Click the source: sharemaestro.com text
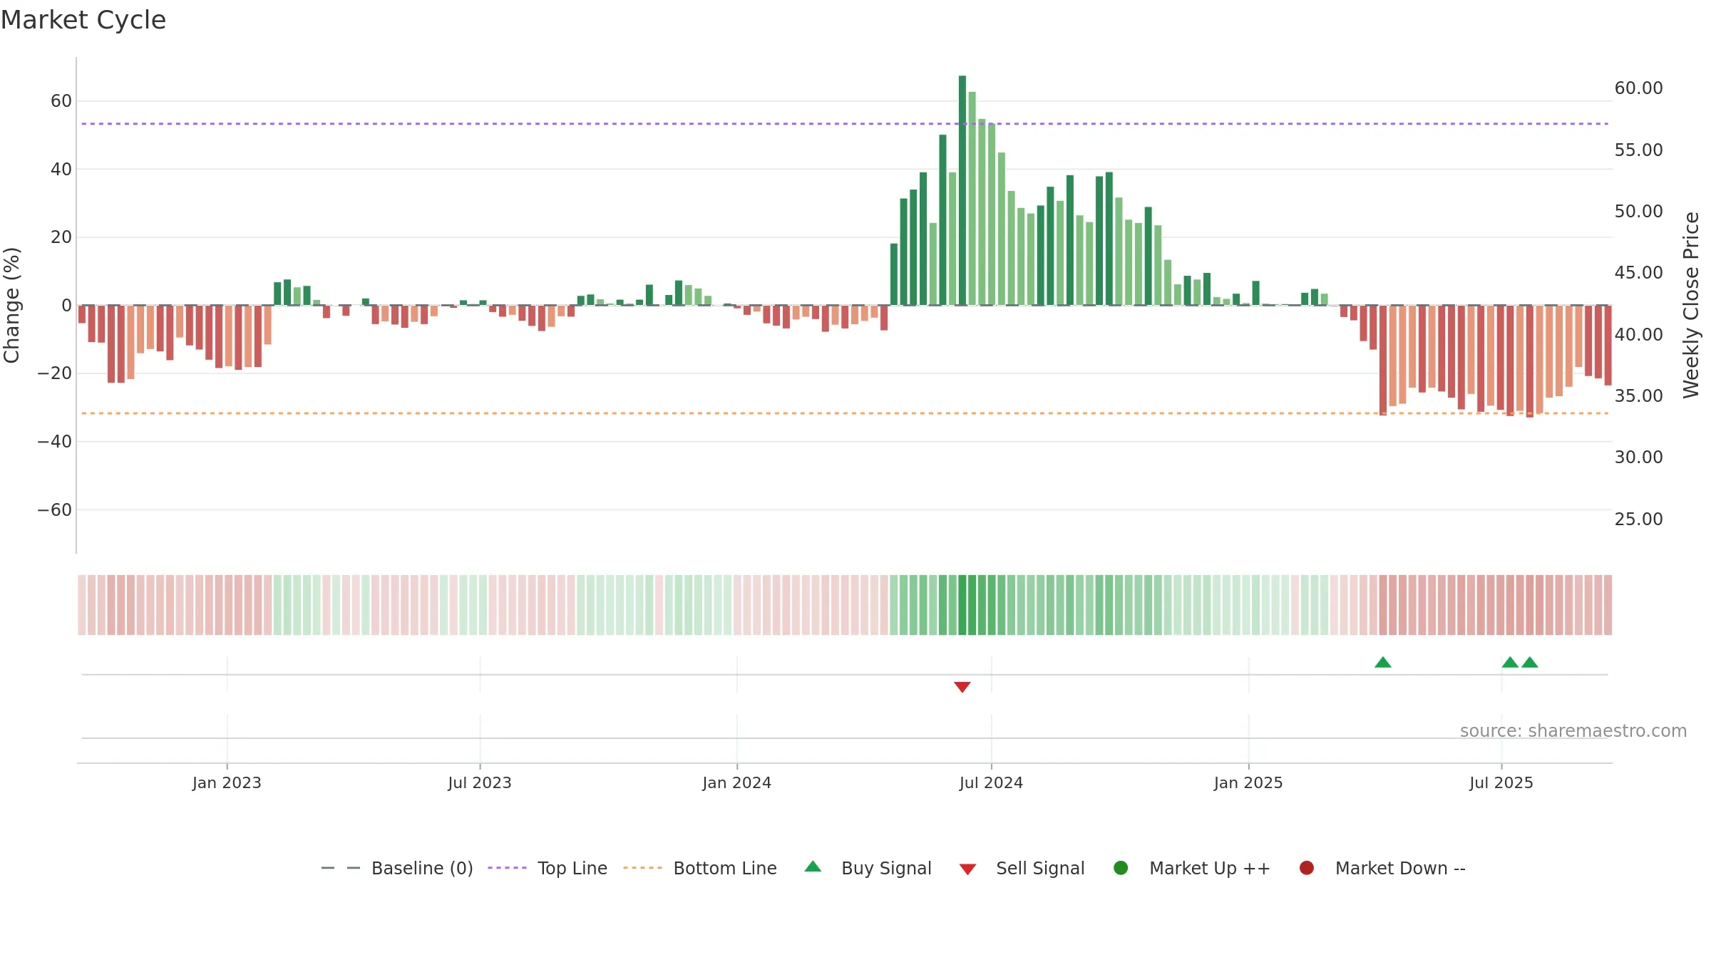Screen dimensions: 1711x962 pos(1573,730)
